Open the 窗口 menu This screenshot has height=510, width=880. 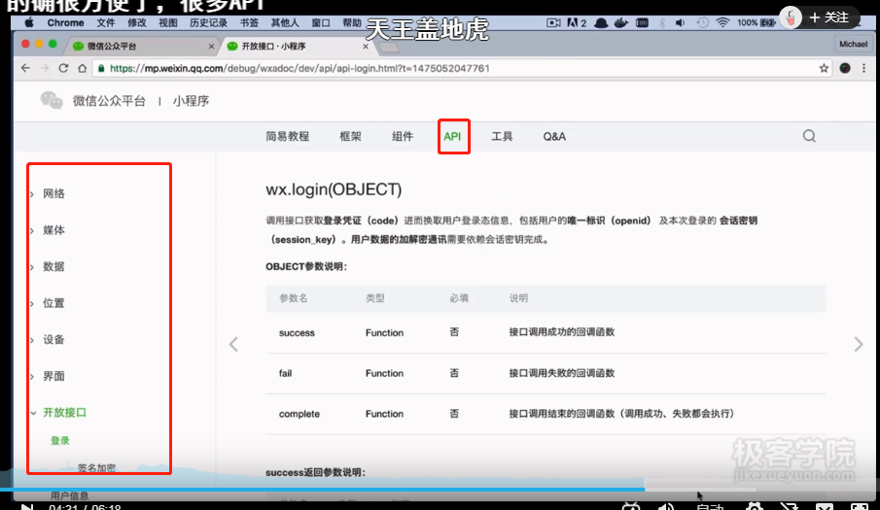coord(321,23)
